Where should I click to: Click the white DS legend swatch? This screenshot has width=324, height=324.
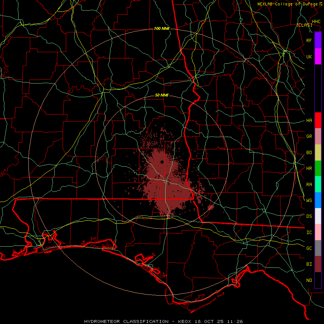pyautogui.click(x=318, y=216)
